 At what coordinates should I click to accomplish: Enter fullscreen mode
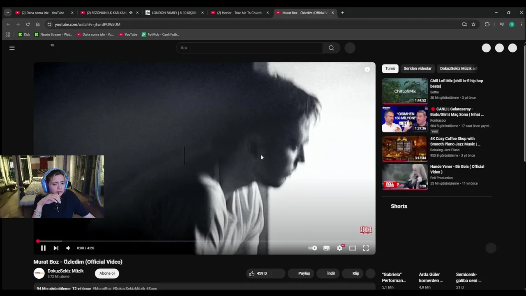tap(366, 248)
